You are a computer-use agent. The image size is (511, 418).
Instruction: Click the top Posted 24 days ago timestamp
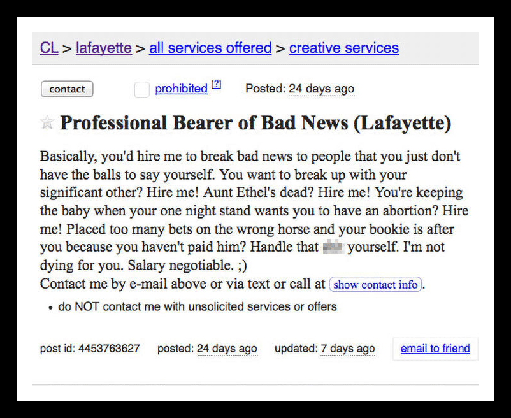tap(321, 89)
